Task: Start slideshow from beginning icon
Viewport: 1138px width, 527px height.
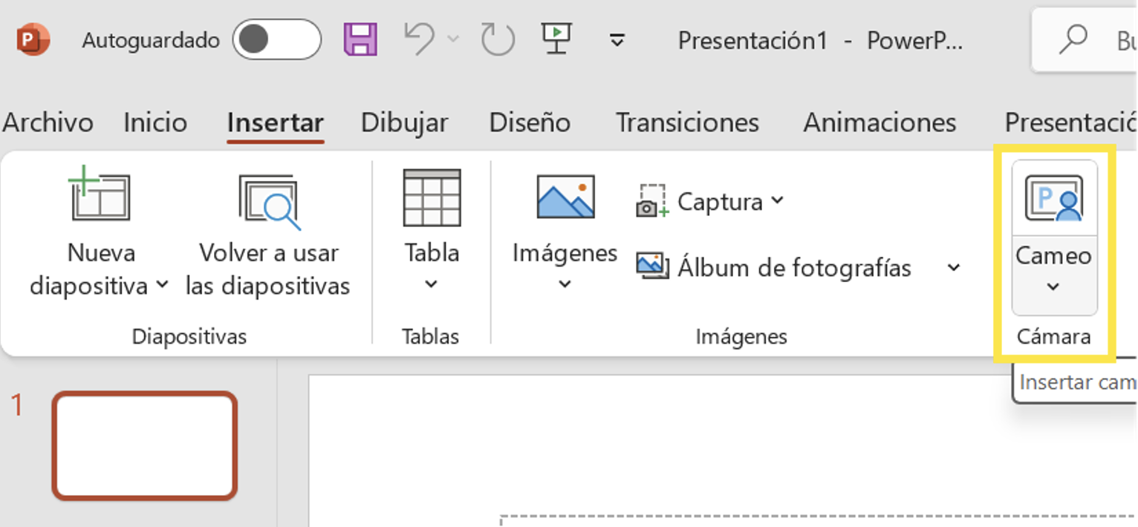Action: (555, 39)
